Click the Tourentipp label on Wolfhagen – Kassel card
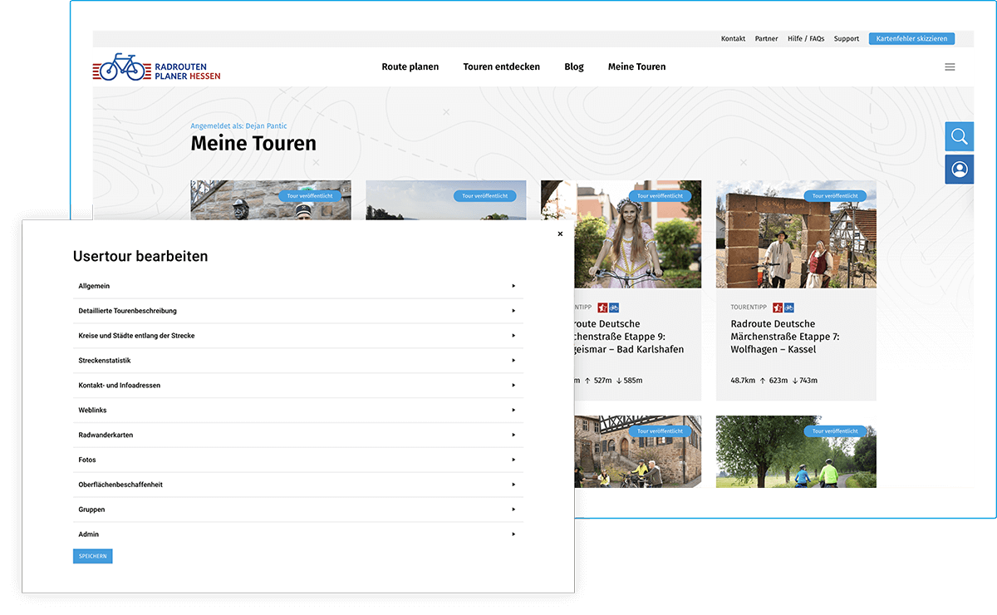This screenshot has width=997, height=615. [x=749, y=307]
